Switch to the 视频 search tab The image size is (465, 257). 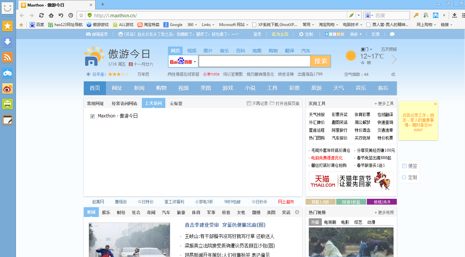coord(192,51)
